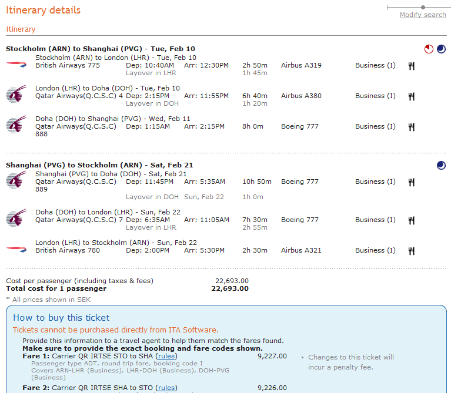Click departure time 10:40AM
This screenshot has width=451, height=393.
tap(159, 65)
